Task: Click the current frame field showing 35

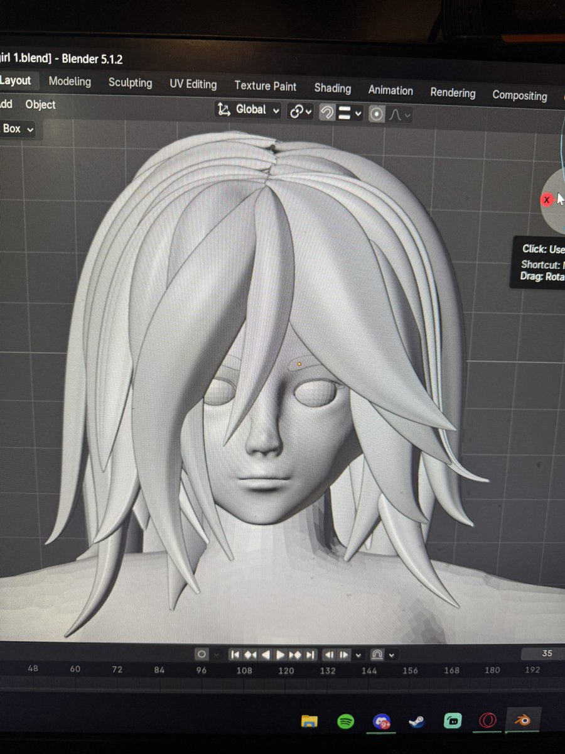Action: pos(543,653)
